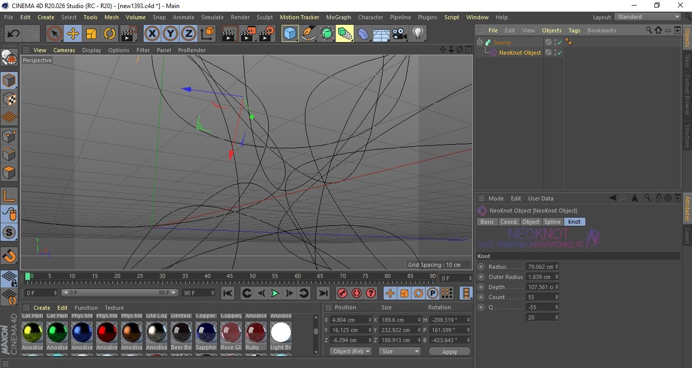692x368 pixels.
Task: Go to start of animation
Action: [x=228, y=293]
